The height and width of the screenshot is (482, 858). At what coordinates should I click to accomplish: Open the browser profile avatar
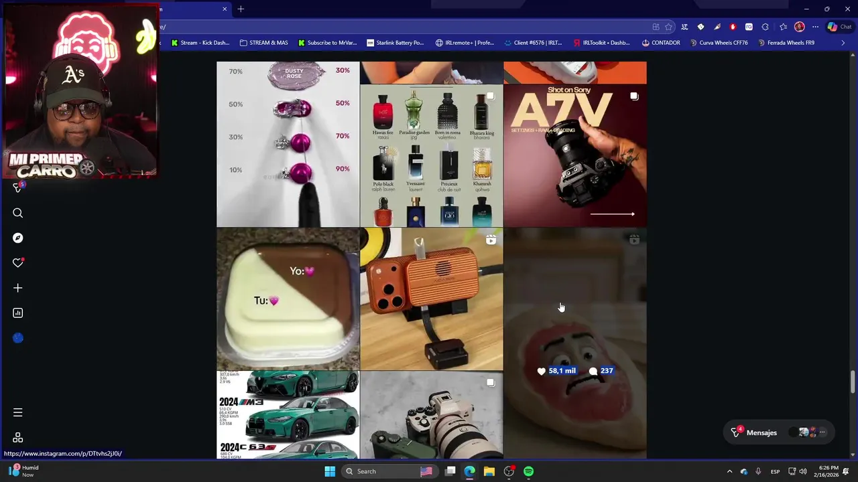[799, 27]
